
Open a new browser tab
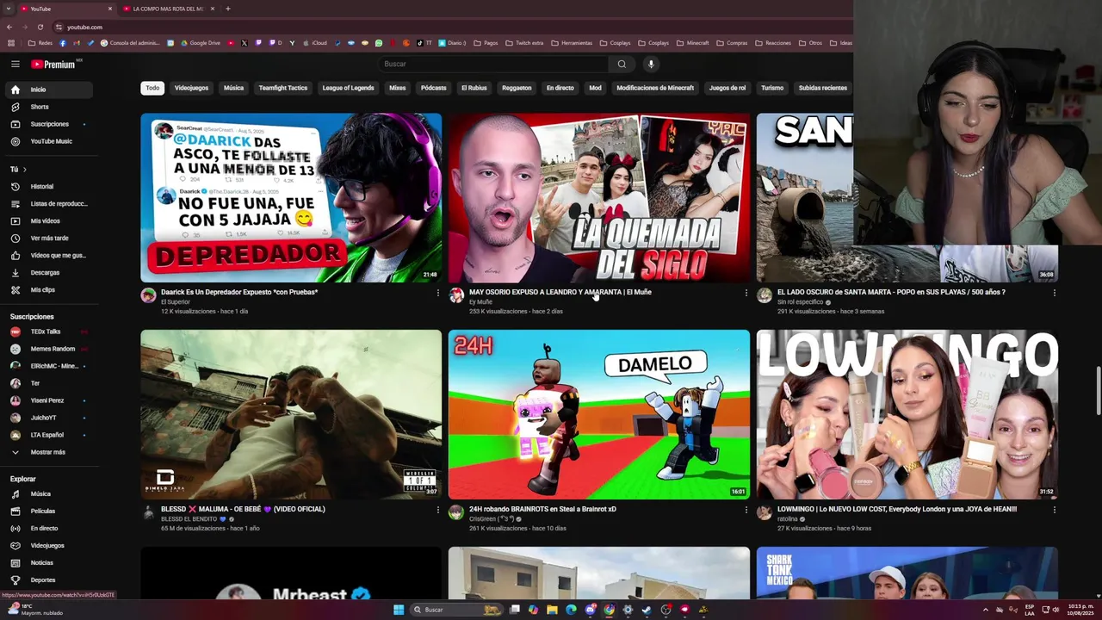click(x=227, y=9)
